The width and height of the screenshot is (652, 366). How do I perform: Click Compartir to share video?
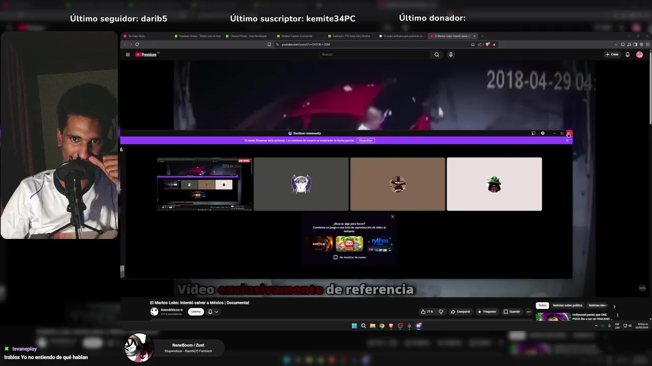460,312
